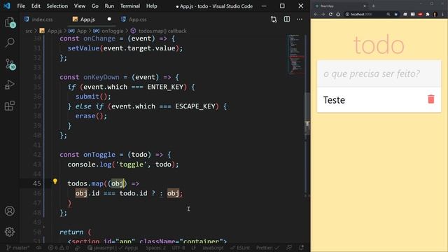Screen dimensions: 448x252
Task: Click the feedback icon in the status bar
Action: coord(289,248)
